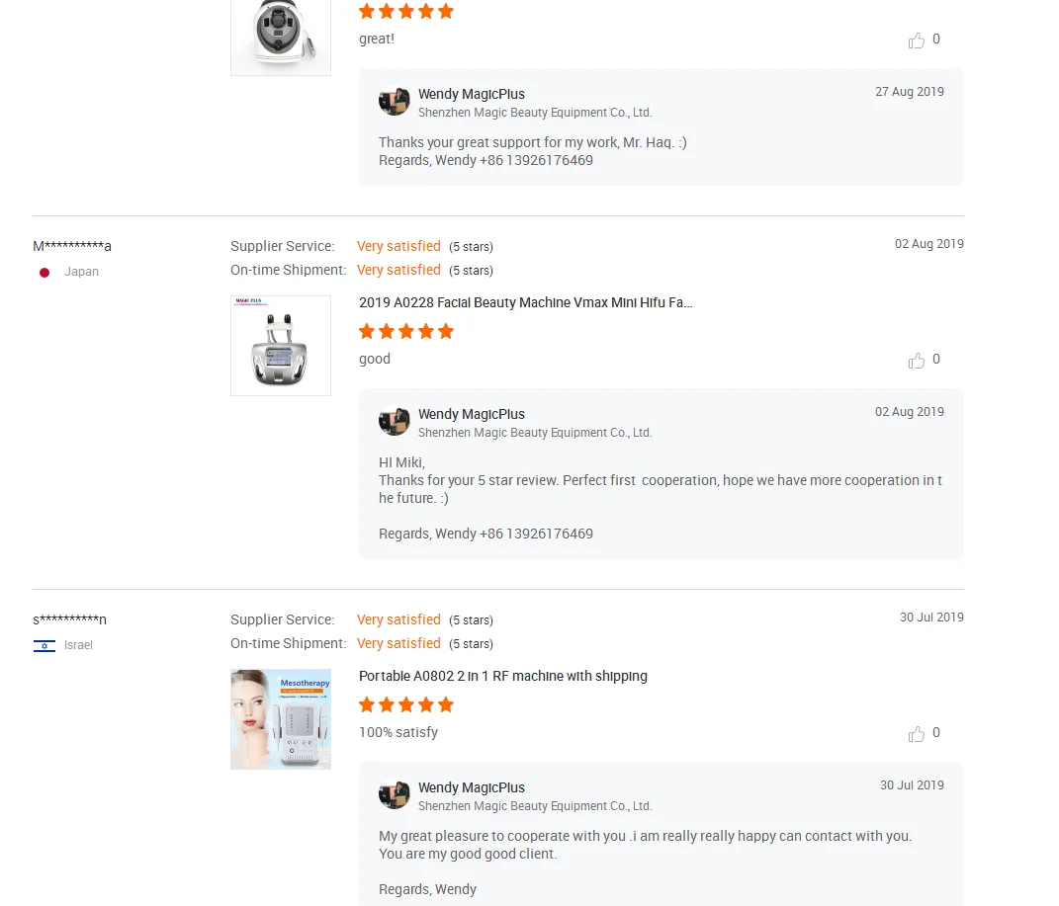
Task: Click reviewer name M**********a
Action: pos(72,246)
